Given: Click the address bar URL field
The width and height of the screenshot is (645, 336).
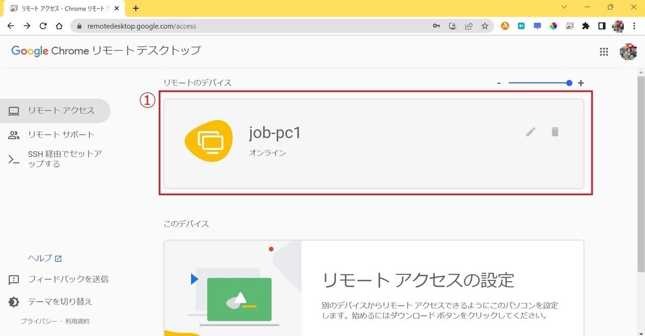Looking at the screenshot, I should [252, 26].
